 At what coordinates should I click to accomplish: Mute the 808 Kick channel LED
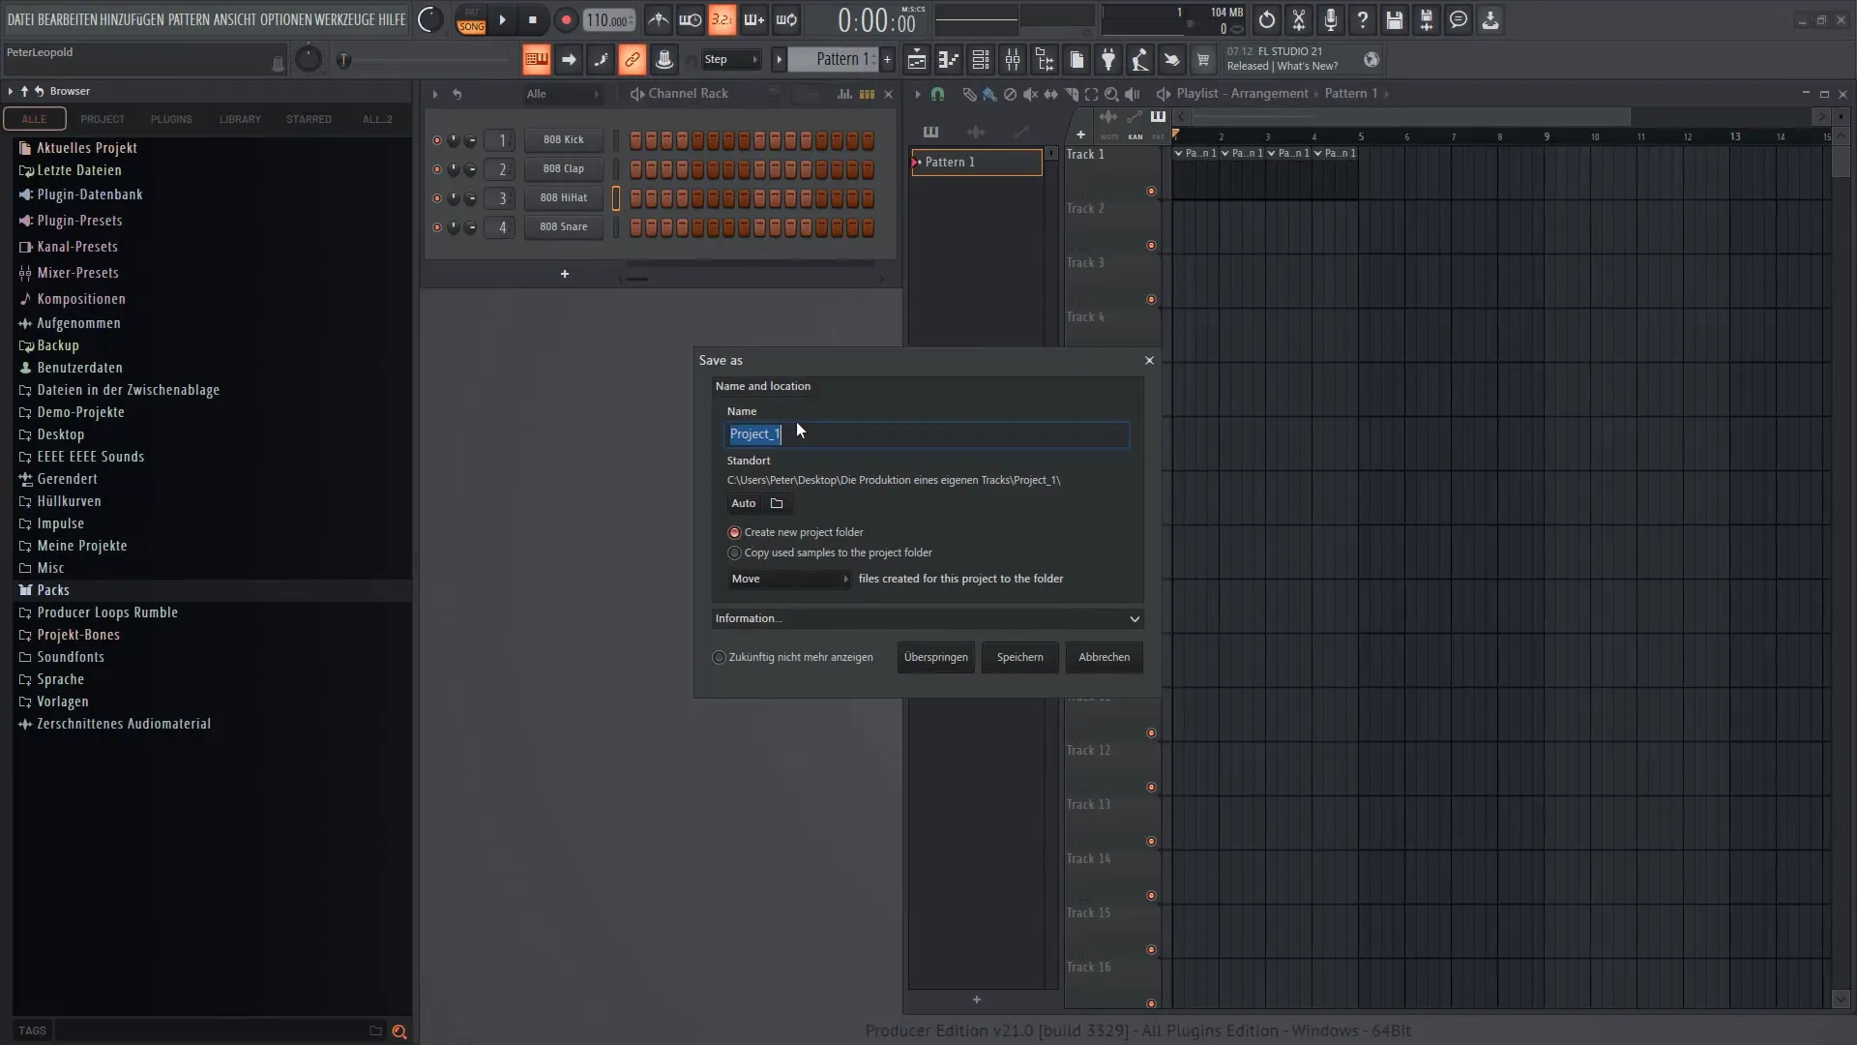point(436,140)
